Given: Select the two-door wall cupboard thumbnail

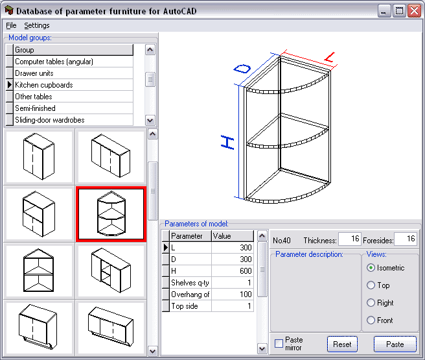Looking at the screenshot, I should coord(39,156).
